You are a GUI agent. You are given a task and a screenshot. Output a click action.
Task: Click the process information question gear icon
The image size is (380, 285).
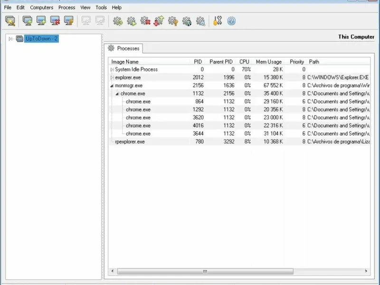(x=173, y=21)
